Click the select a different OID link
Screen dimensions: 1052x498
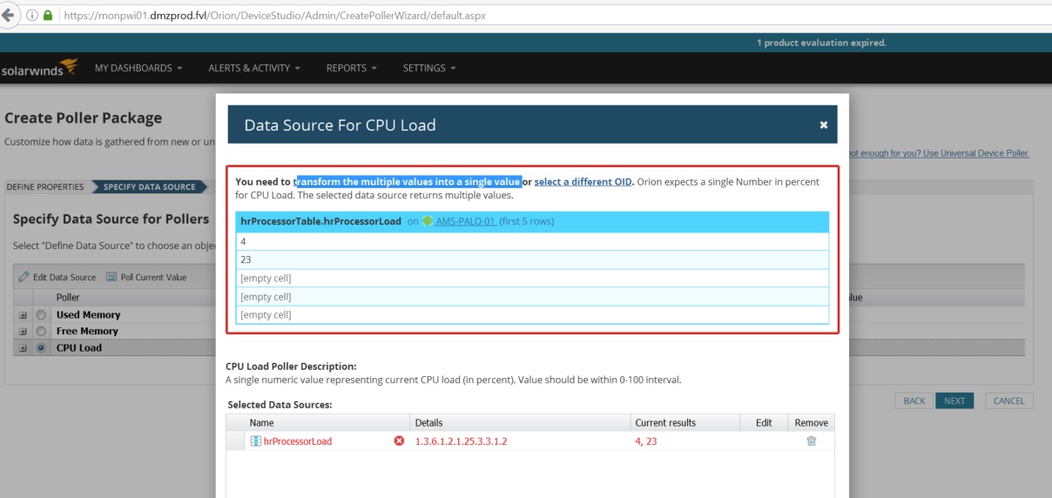click(x=583, y=182)
